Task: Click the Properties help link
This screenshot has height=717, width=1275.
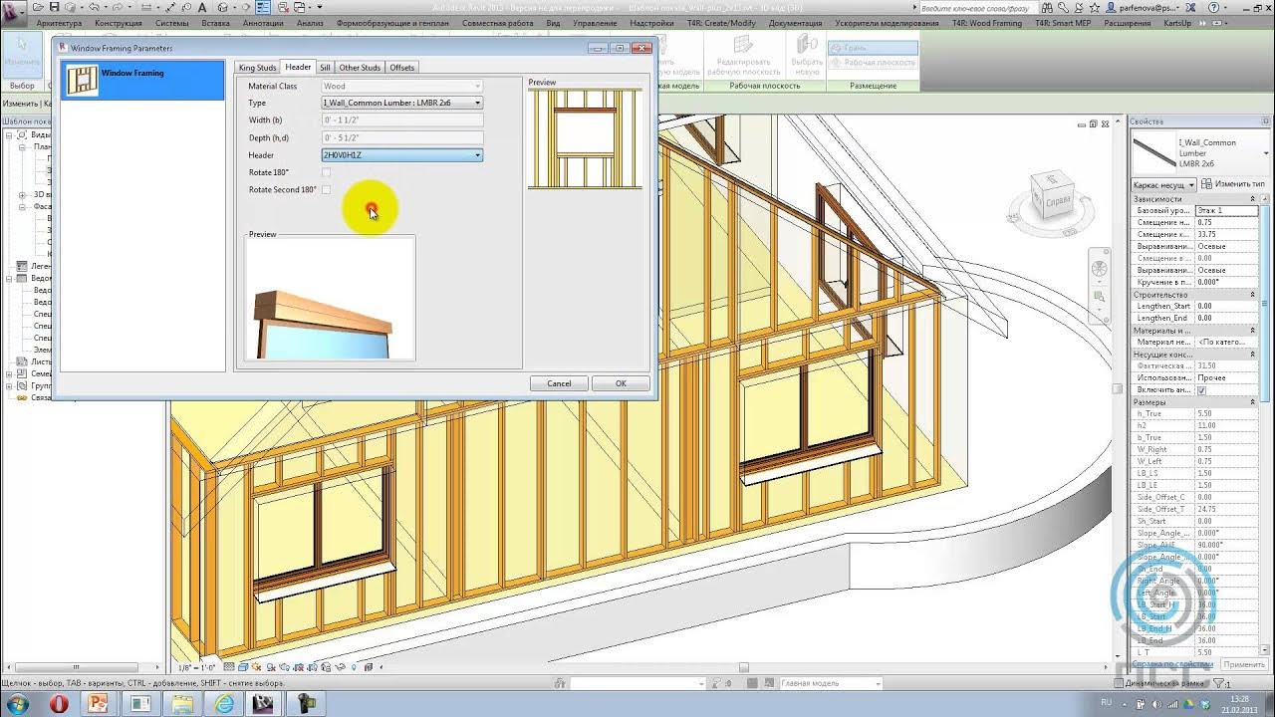Action: tap(1172, 663)
